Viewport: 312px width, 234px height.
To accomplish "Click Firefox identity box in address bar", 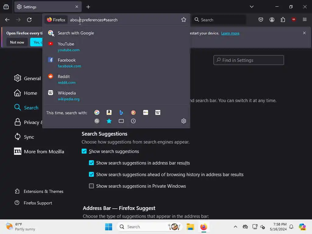I will 56,20.
